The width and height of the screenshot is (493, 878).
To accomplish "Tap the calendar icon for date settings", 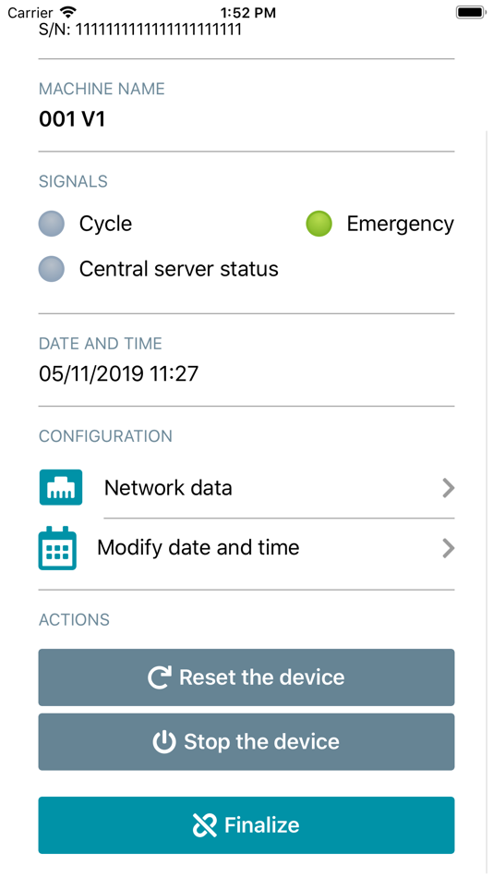I will coord(57,548).
